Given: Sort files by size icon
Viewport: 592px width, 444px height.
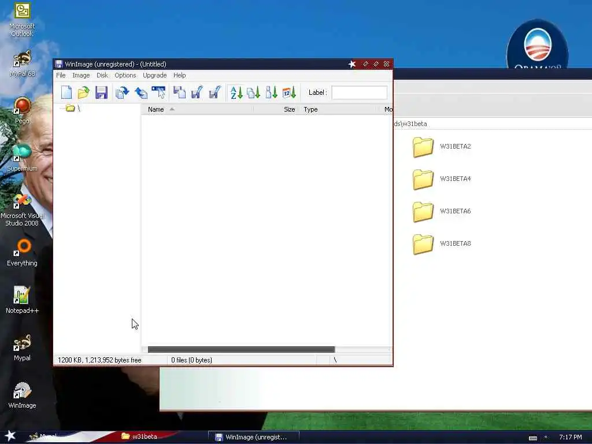Looking at the screenshot, I should point(272,92).
